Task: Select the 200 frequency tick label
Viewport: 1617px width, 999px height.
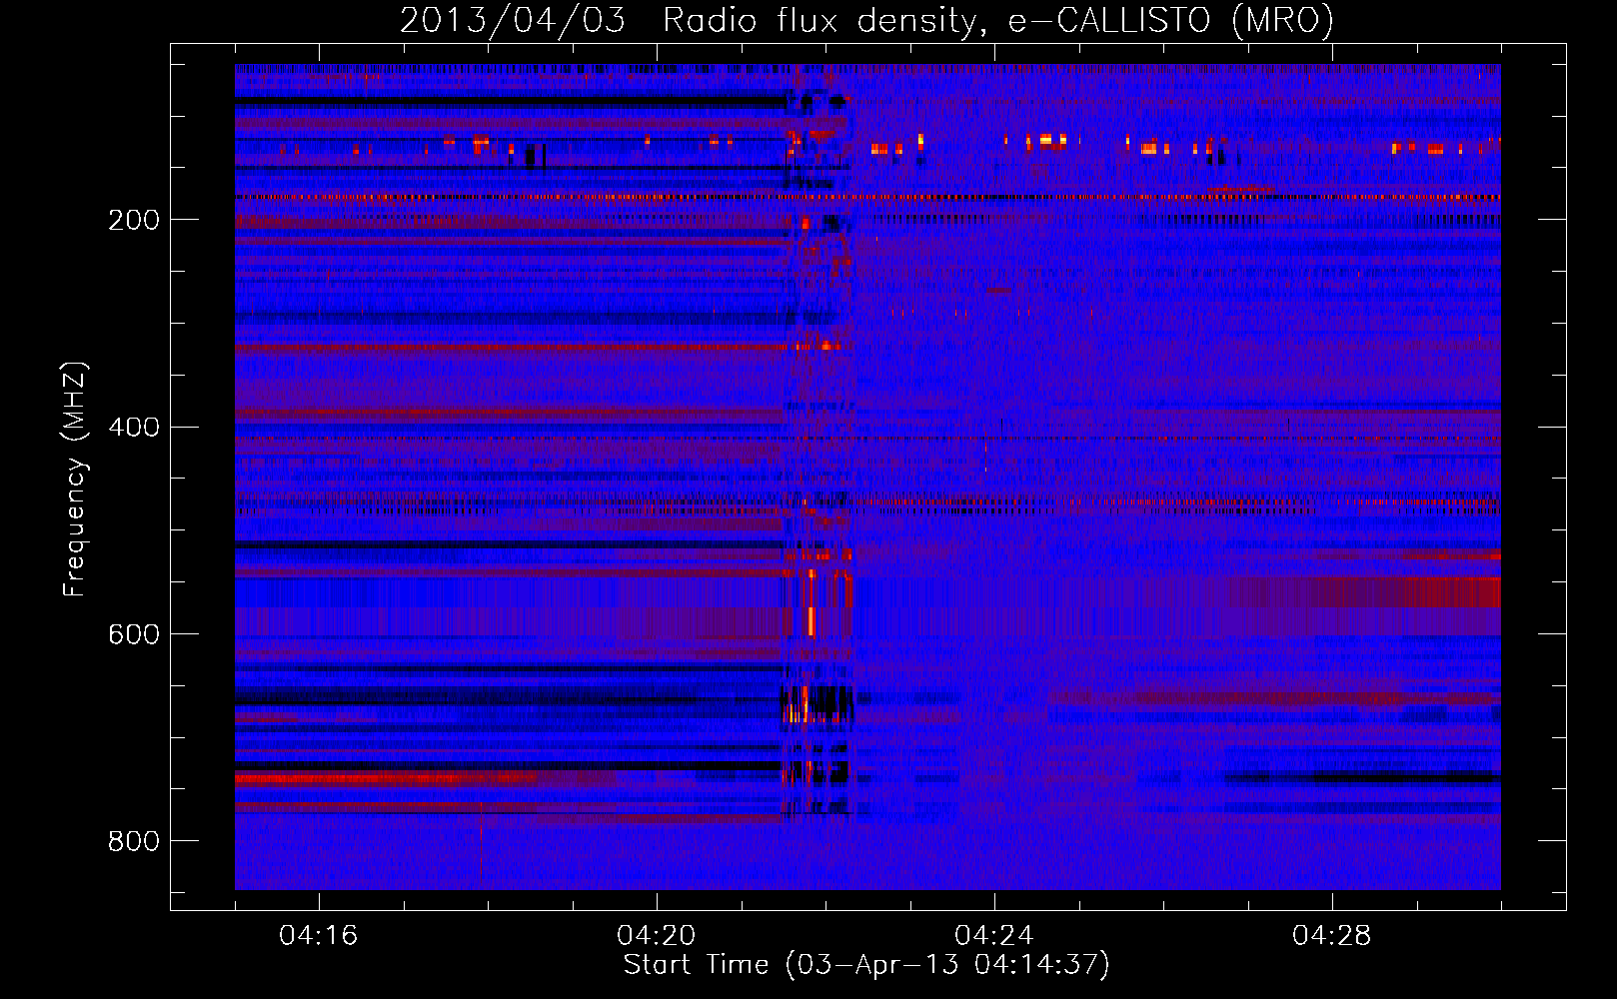Action: 134,220
